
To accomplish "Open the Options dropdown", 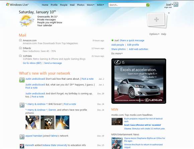I will pyautogui.click(x=154, y=34).
